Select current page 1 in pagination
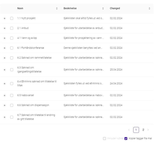 coord(136,130)
